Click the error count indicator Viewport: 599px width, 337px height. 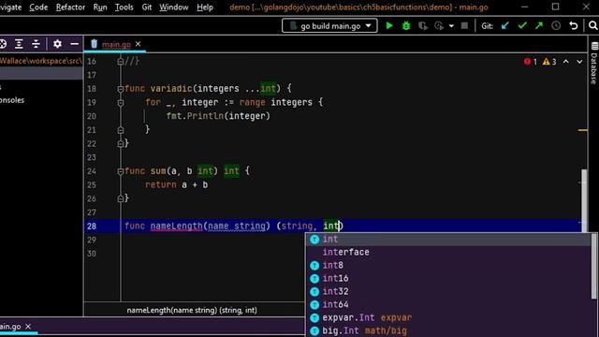(x=531, y=62)
